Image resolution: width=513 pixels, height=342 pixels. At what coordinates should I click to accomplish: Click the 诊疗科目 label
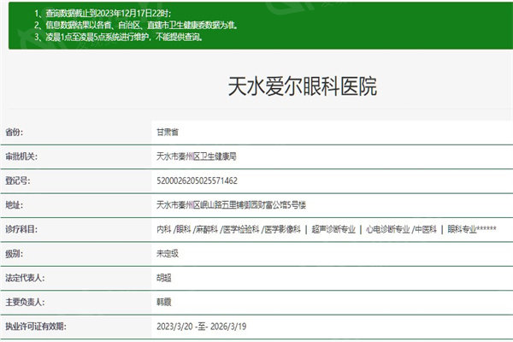tap(21, 229)
